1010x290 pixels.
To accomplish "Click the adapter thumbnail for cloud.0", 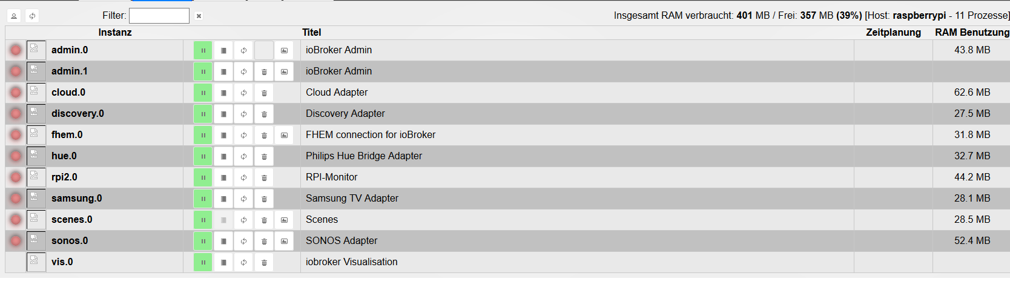I will 36,93.
